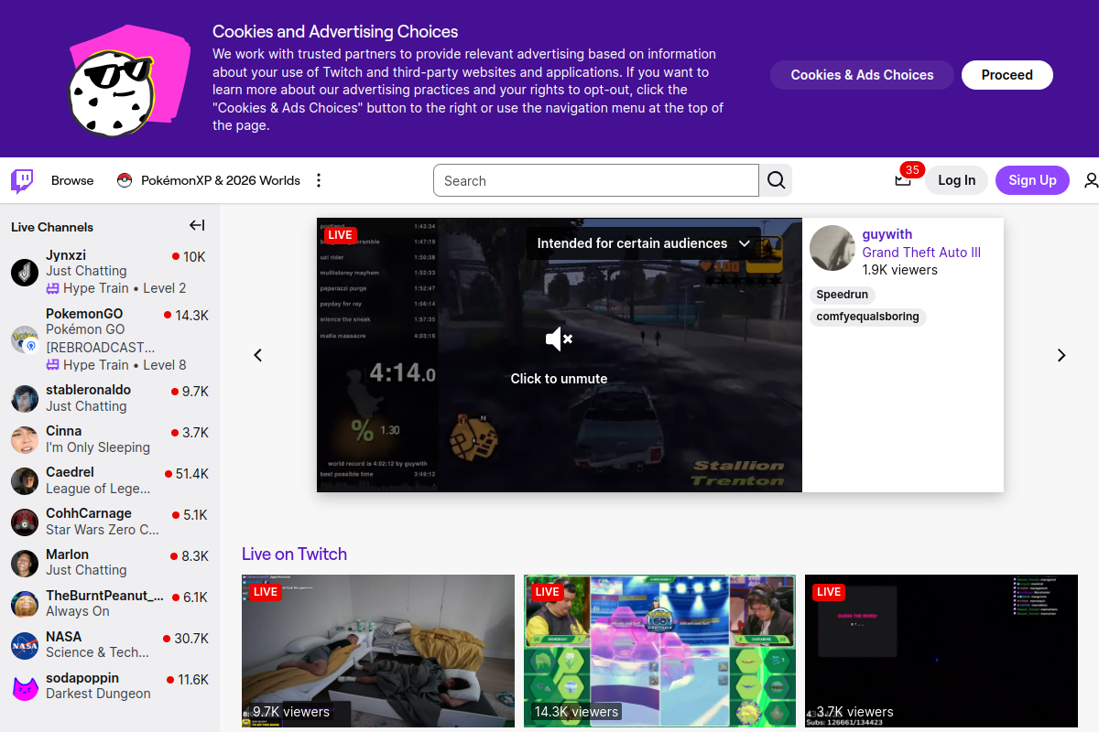Click the Live on Twitch heading
Image resolution: width=1099 pixels, height=732 pixels.
[294, 554]
